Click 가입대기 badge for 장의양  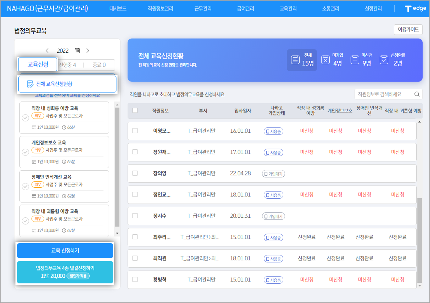point(273,174)
